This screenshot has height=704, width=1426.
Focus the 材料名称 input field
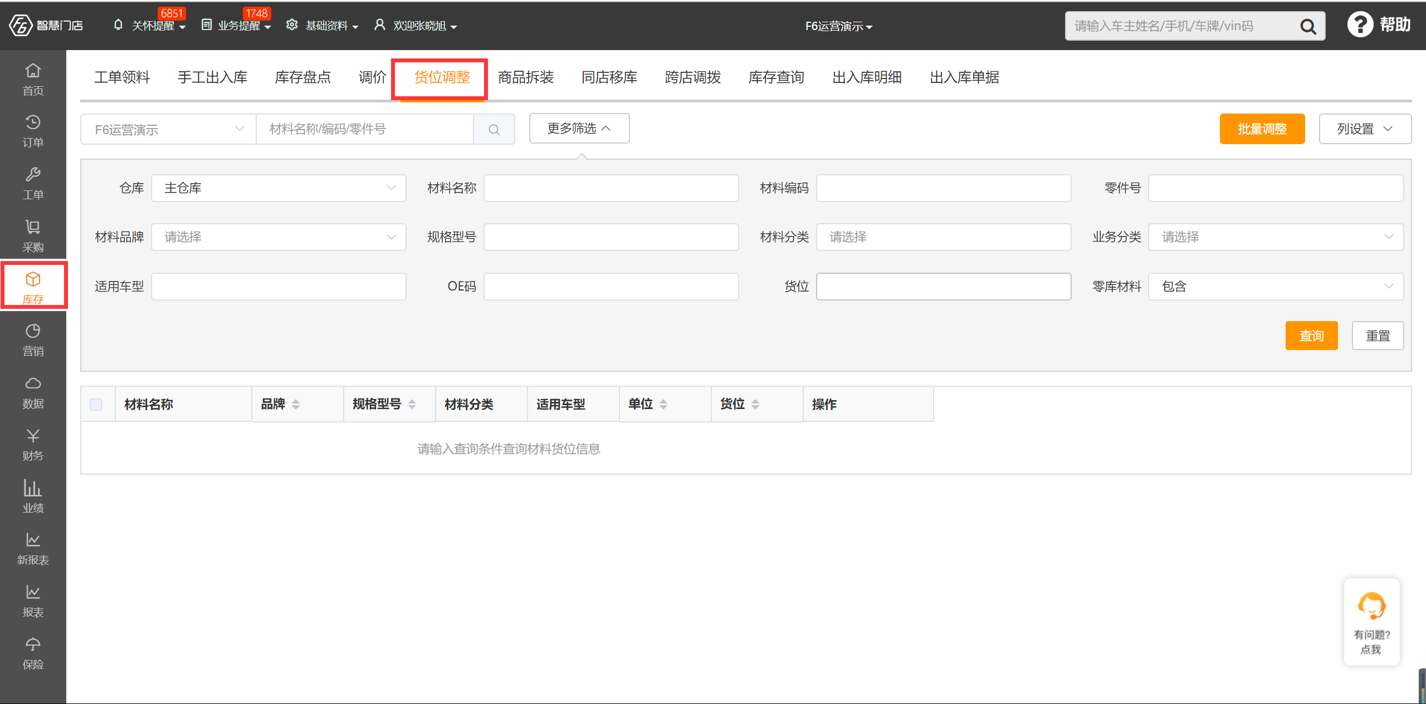point(611,188)
